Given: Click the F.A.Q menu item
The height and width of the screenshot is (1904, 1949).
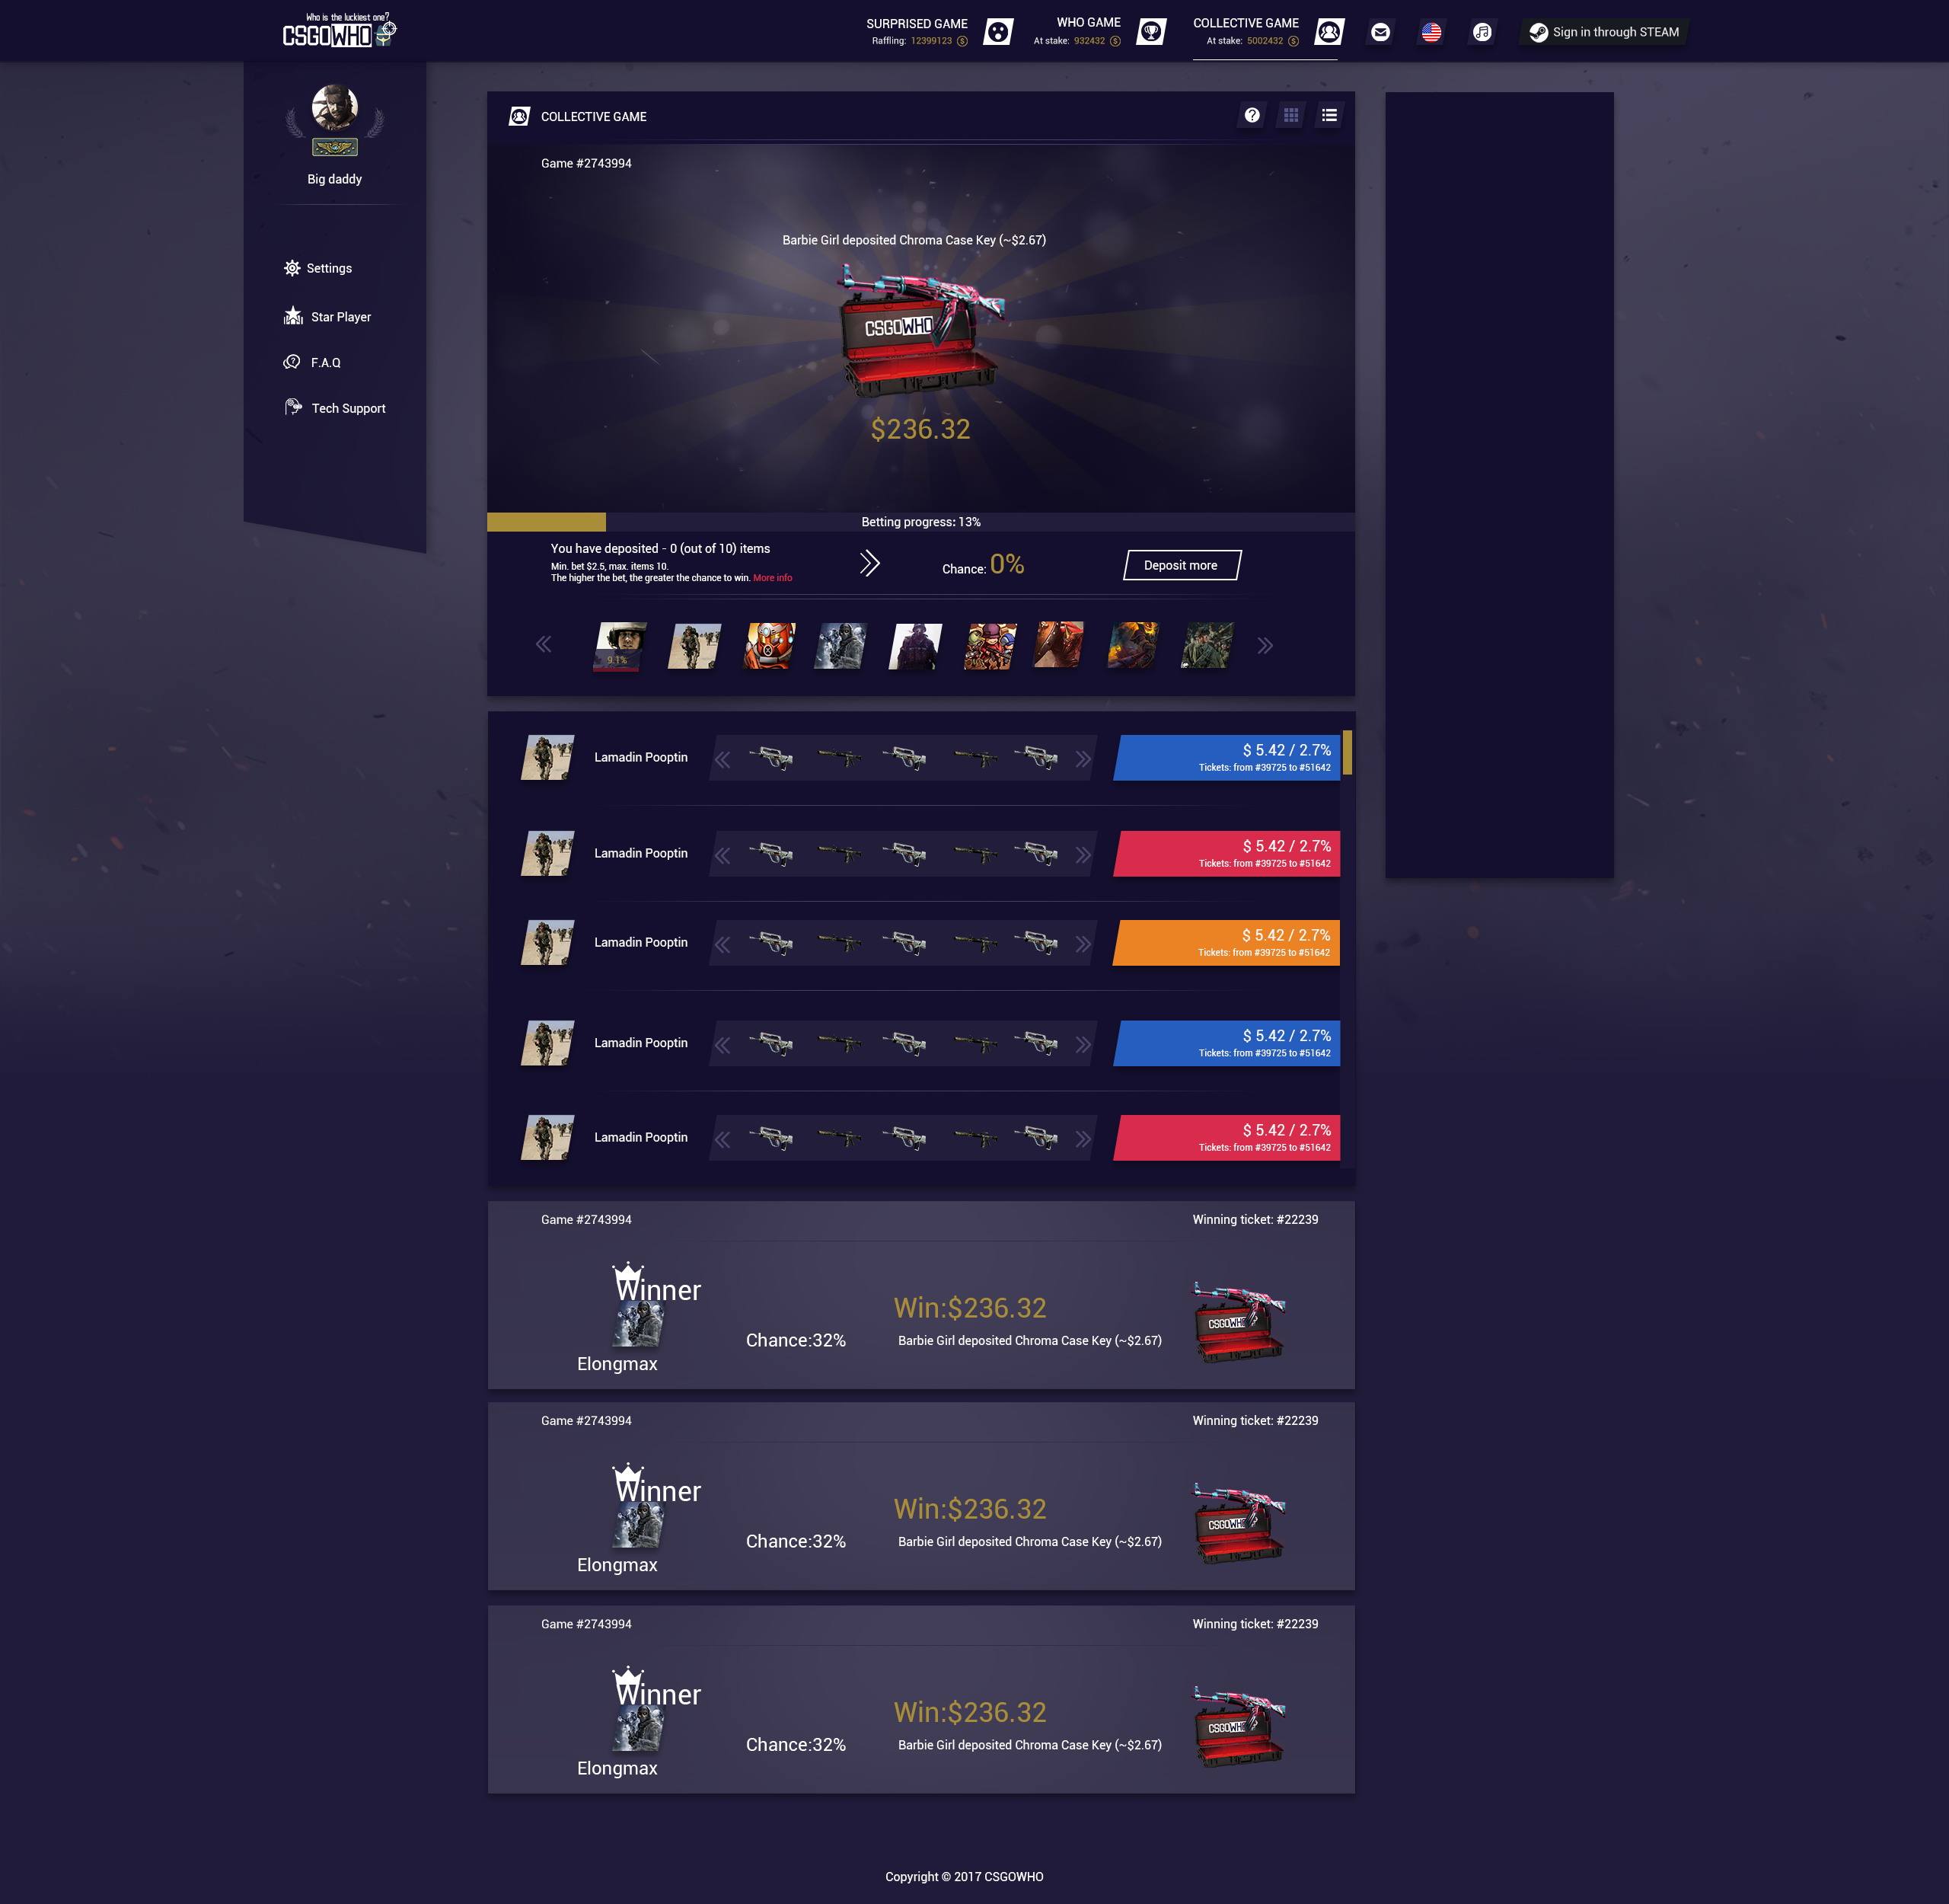Looking at the screenshot, I should (x=324, y=361).
